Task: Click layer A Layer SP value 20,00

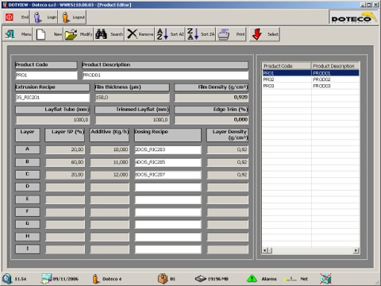Action: click(65, 149)
